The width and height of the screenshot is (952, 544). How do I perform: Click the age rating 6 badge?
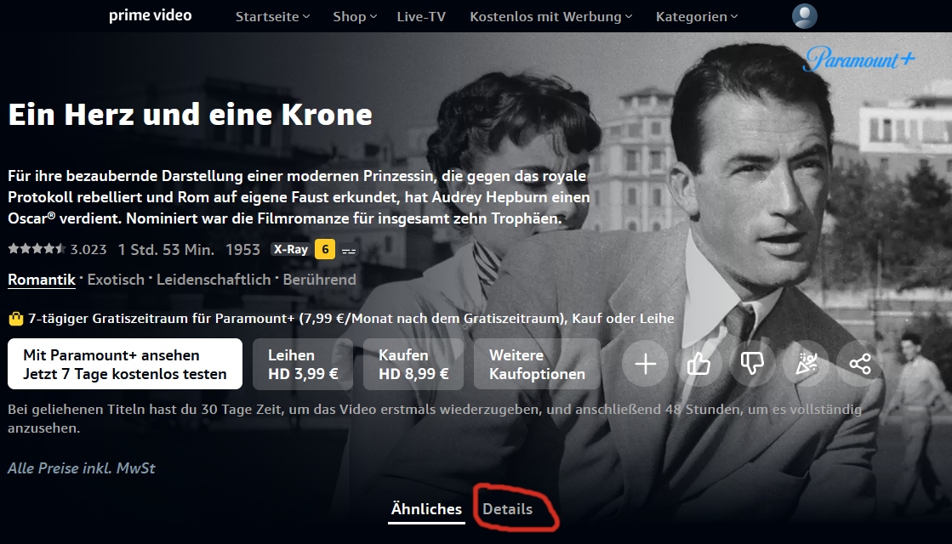pyautogui.click(x=325, y=249)
